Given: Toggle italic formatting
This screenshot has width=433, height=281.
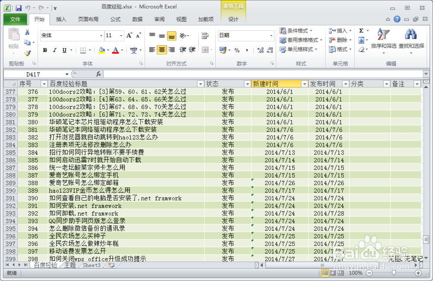Looking at the screenshot, I should (55, 50).
